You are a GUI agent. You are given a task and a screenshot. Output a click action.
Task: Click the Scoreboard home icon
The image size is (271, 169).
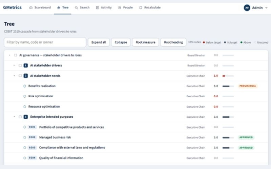pos(31,7)
